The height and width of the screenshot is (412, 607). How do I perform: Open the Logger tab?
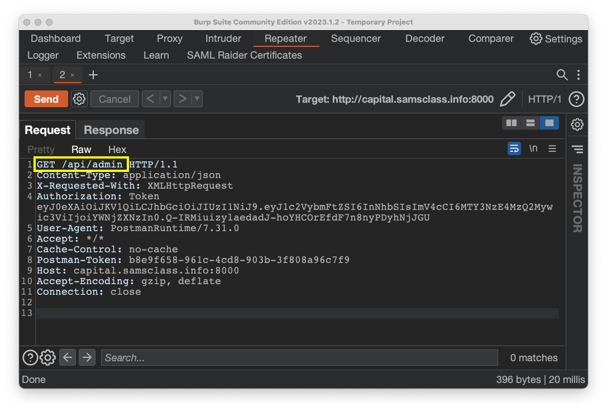43,55
